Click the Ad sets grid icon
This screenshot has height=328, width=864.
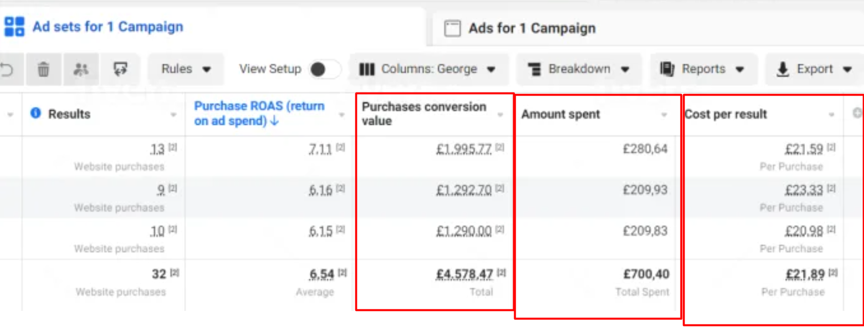[x=14, y=27]
